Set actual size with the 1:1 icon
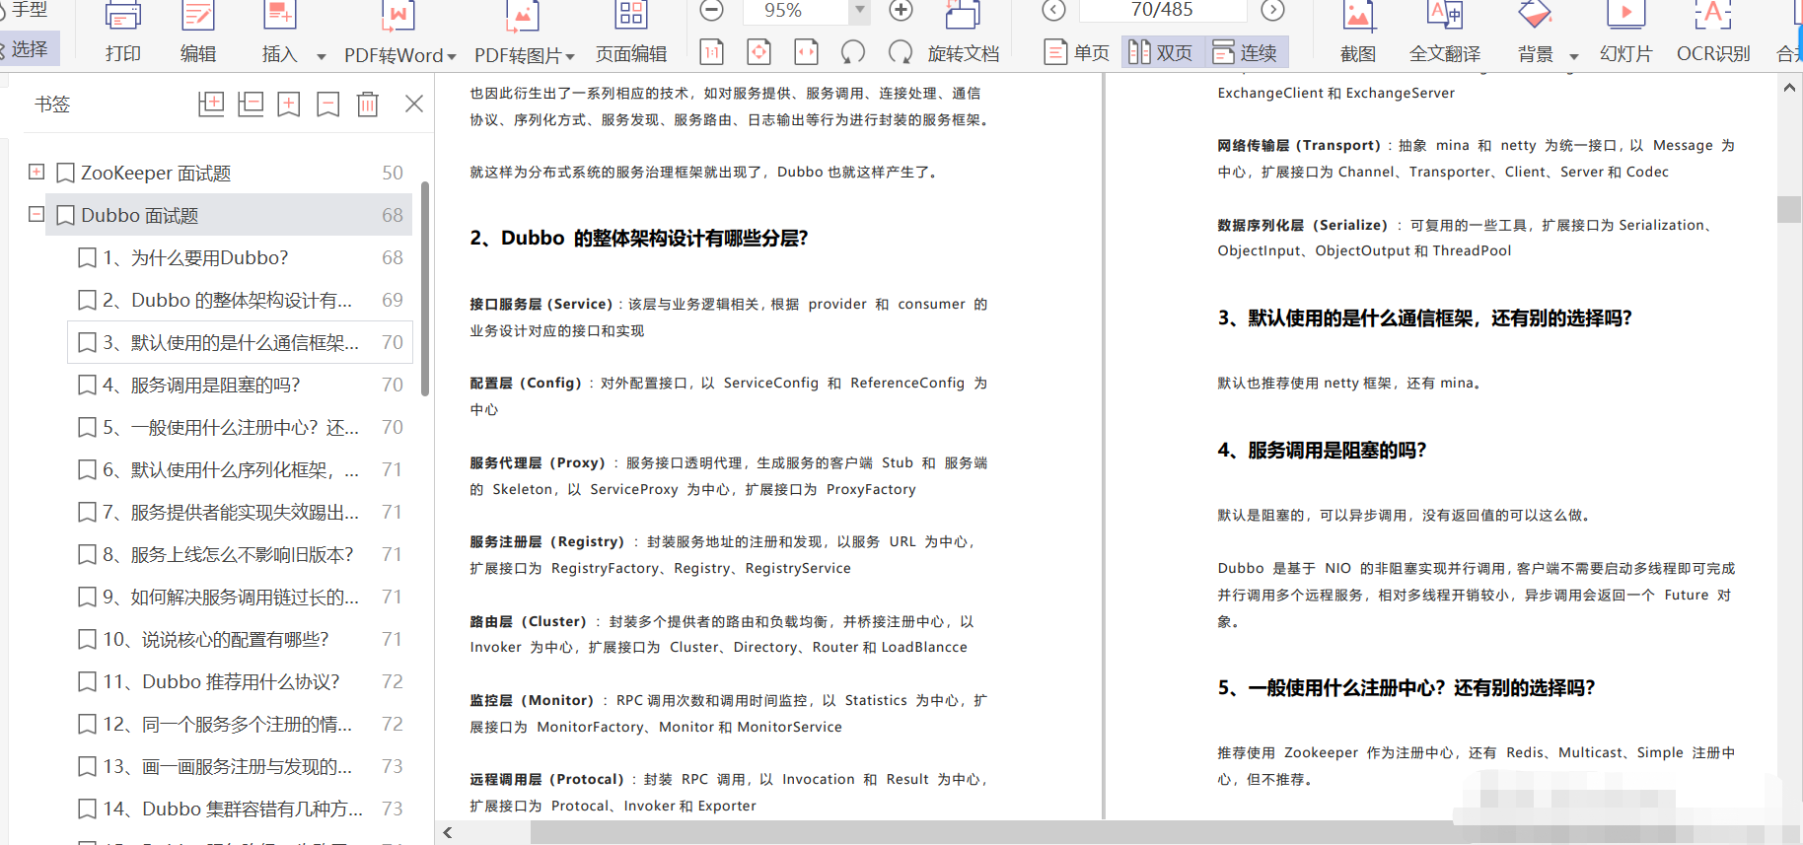This screenshot has height=845, width=1803. pyautogui.click(x=711, y=52)
